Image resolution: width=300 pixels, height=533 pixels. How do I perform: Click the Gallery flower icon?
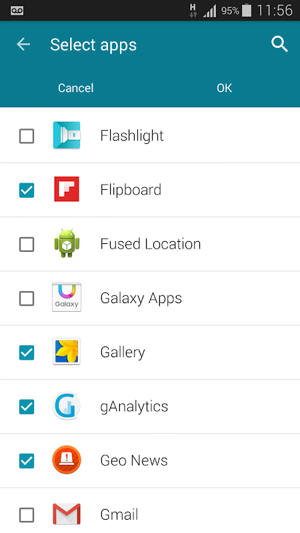pos(67,352)
